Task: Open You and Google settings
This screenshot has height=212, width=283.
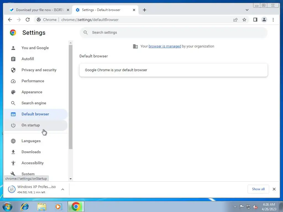Action: 36,48
